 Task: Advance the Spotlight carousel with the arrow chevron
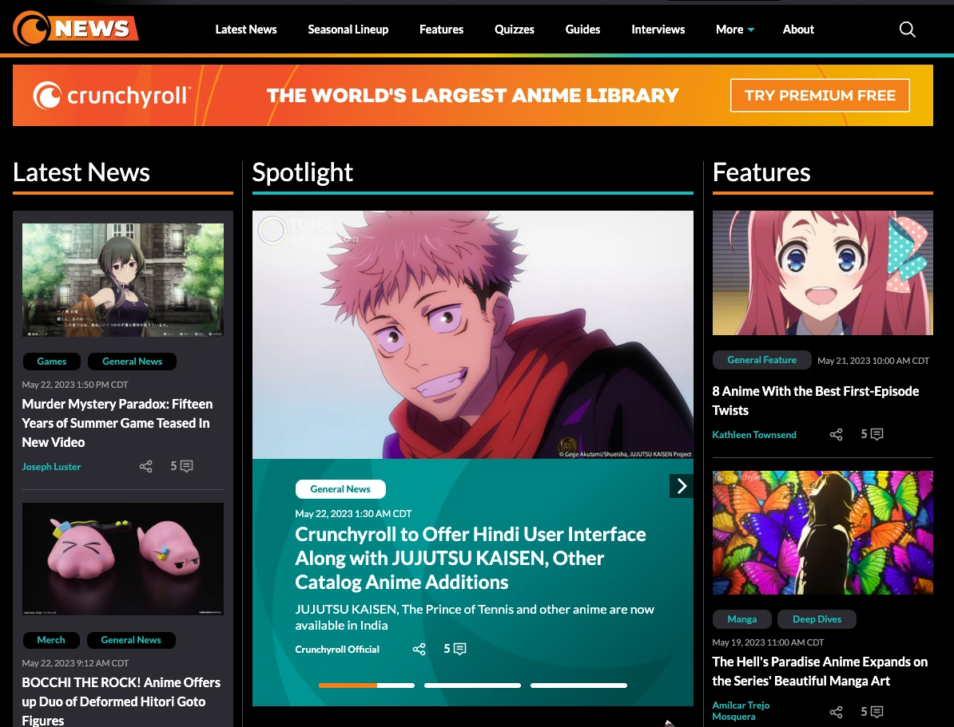tap(682, 485)
